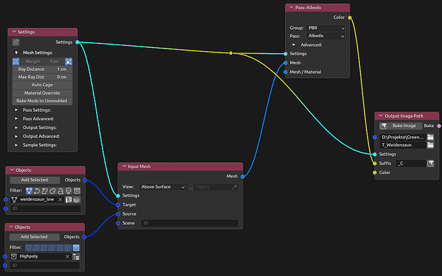442x276 pixels.
Task: Click the icon right of Suffix field
Action: click(x=430, y=164)
